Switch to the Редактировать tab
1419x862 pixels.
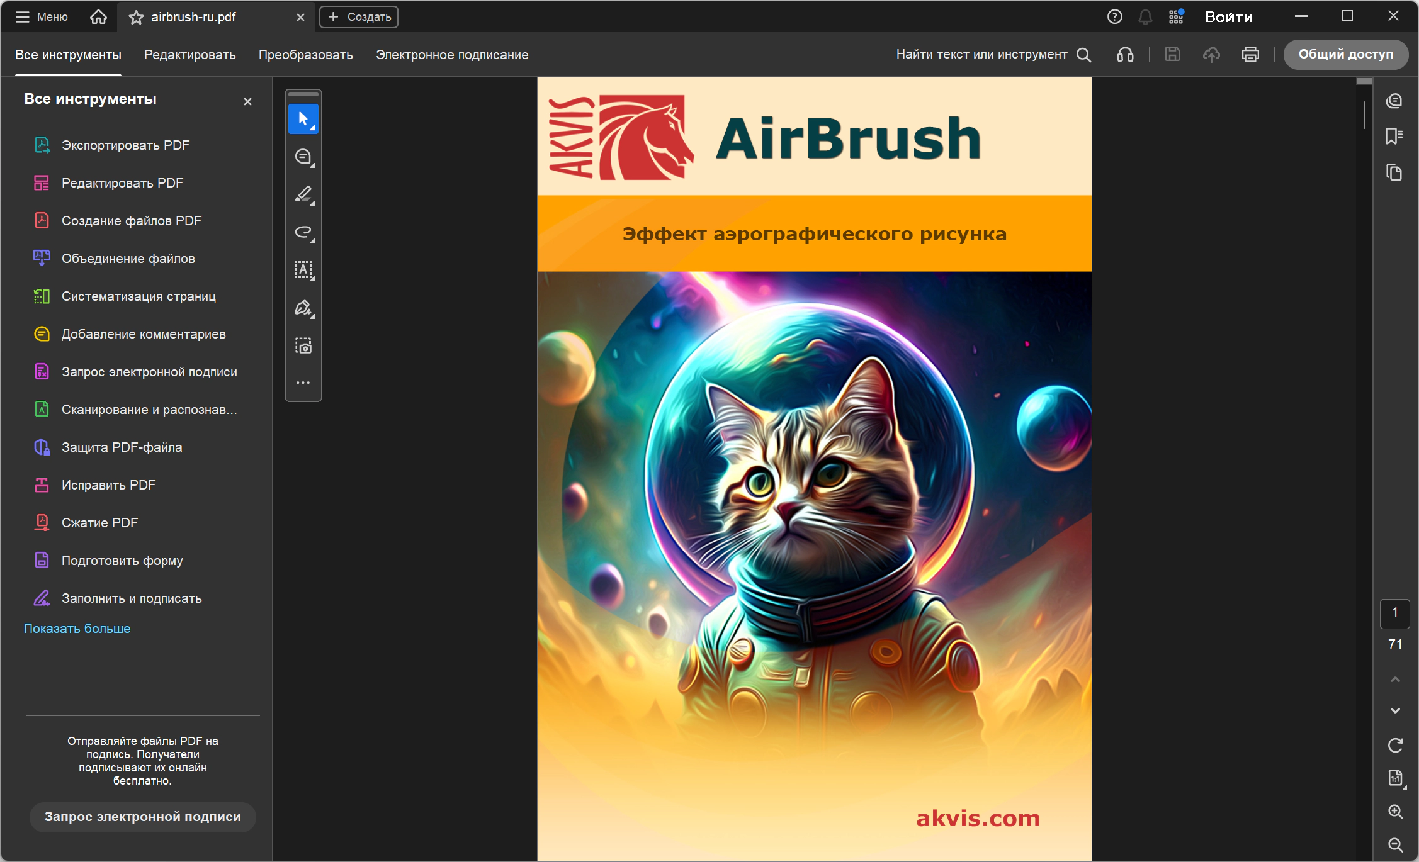[x=190, y=55]
